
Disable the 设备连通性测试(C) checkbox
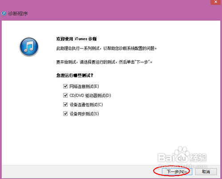pyautogui.click(x=65, y=105)
